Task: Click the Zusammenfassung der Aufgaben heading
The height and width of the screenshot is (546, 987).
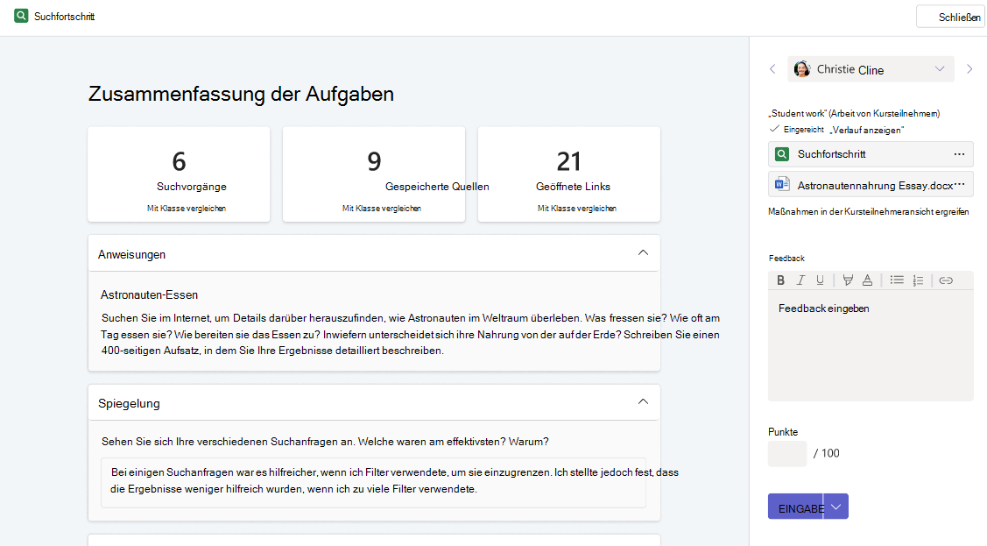Action: 241,94
